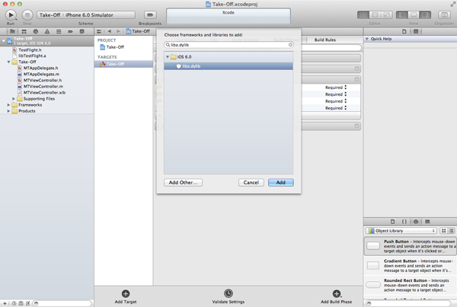Image resolution: width=457 pixels, height=307 pixels.
Task: Change the first Required stepper
Action: point(345,87)
